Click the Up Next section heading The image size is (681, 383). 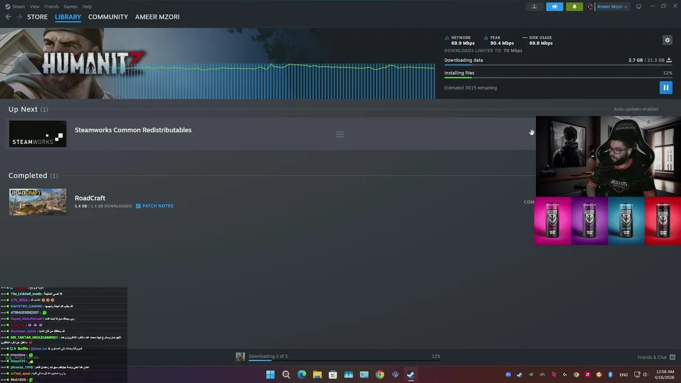[28, 109]
